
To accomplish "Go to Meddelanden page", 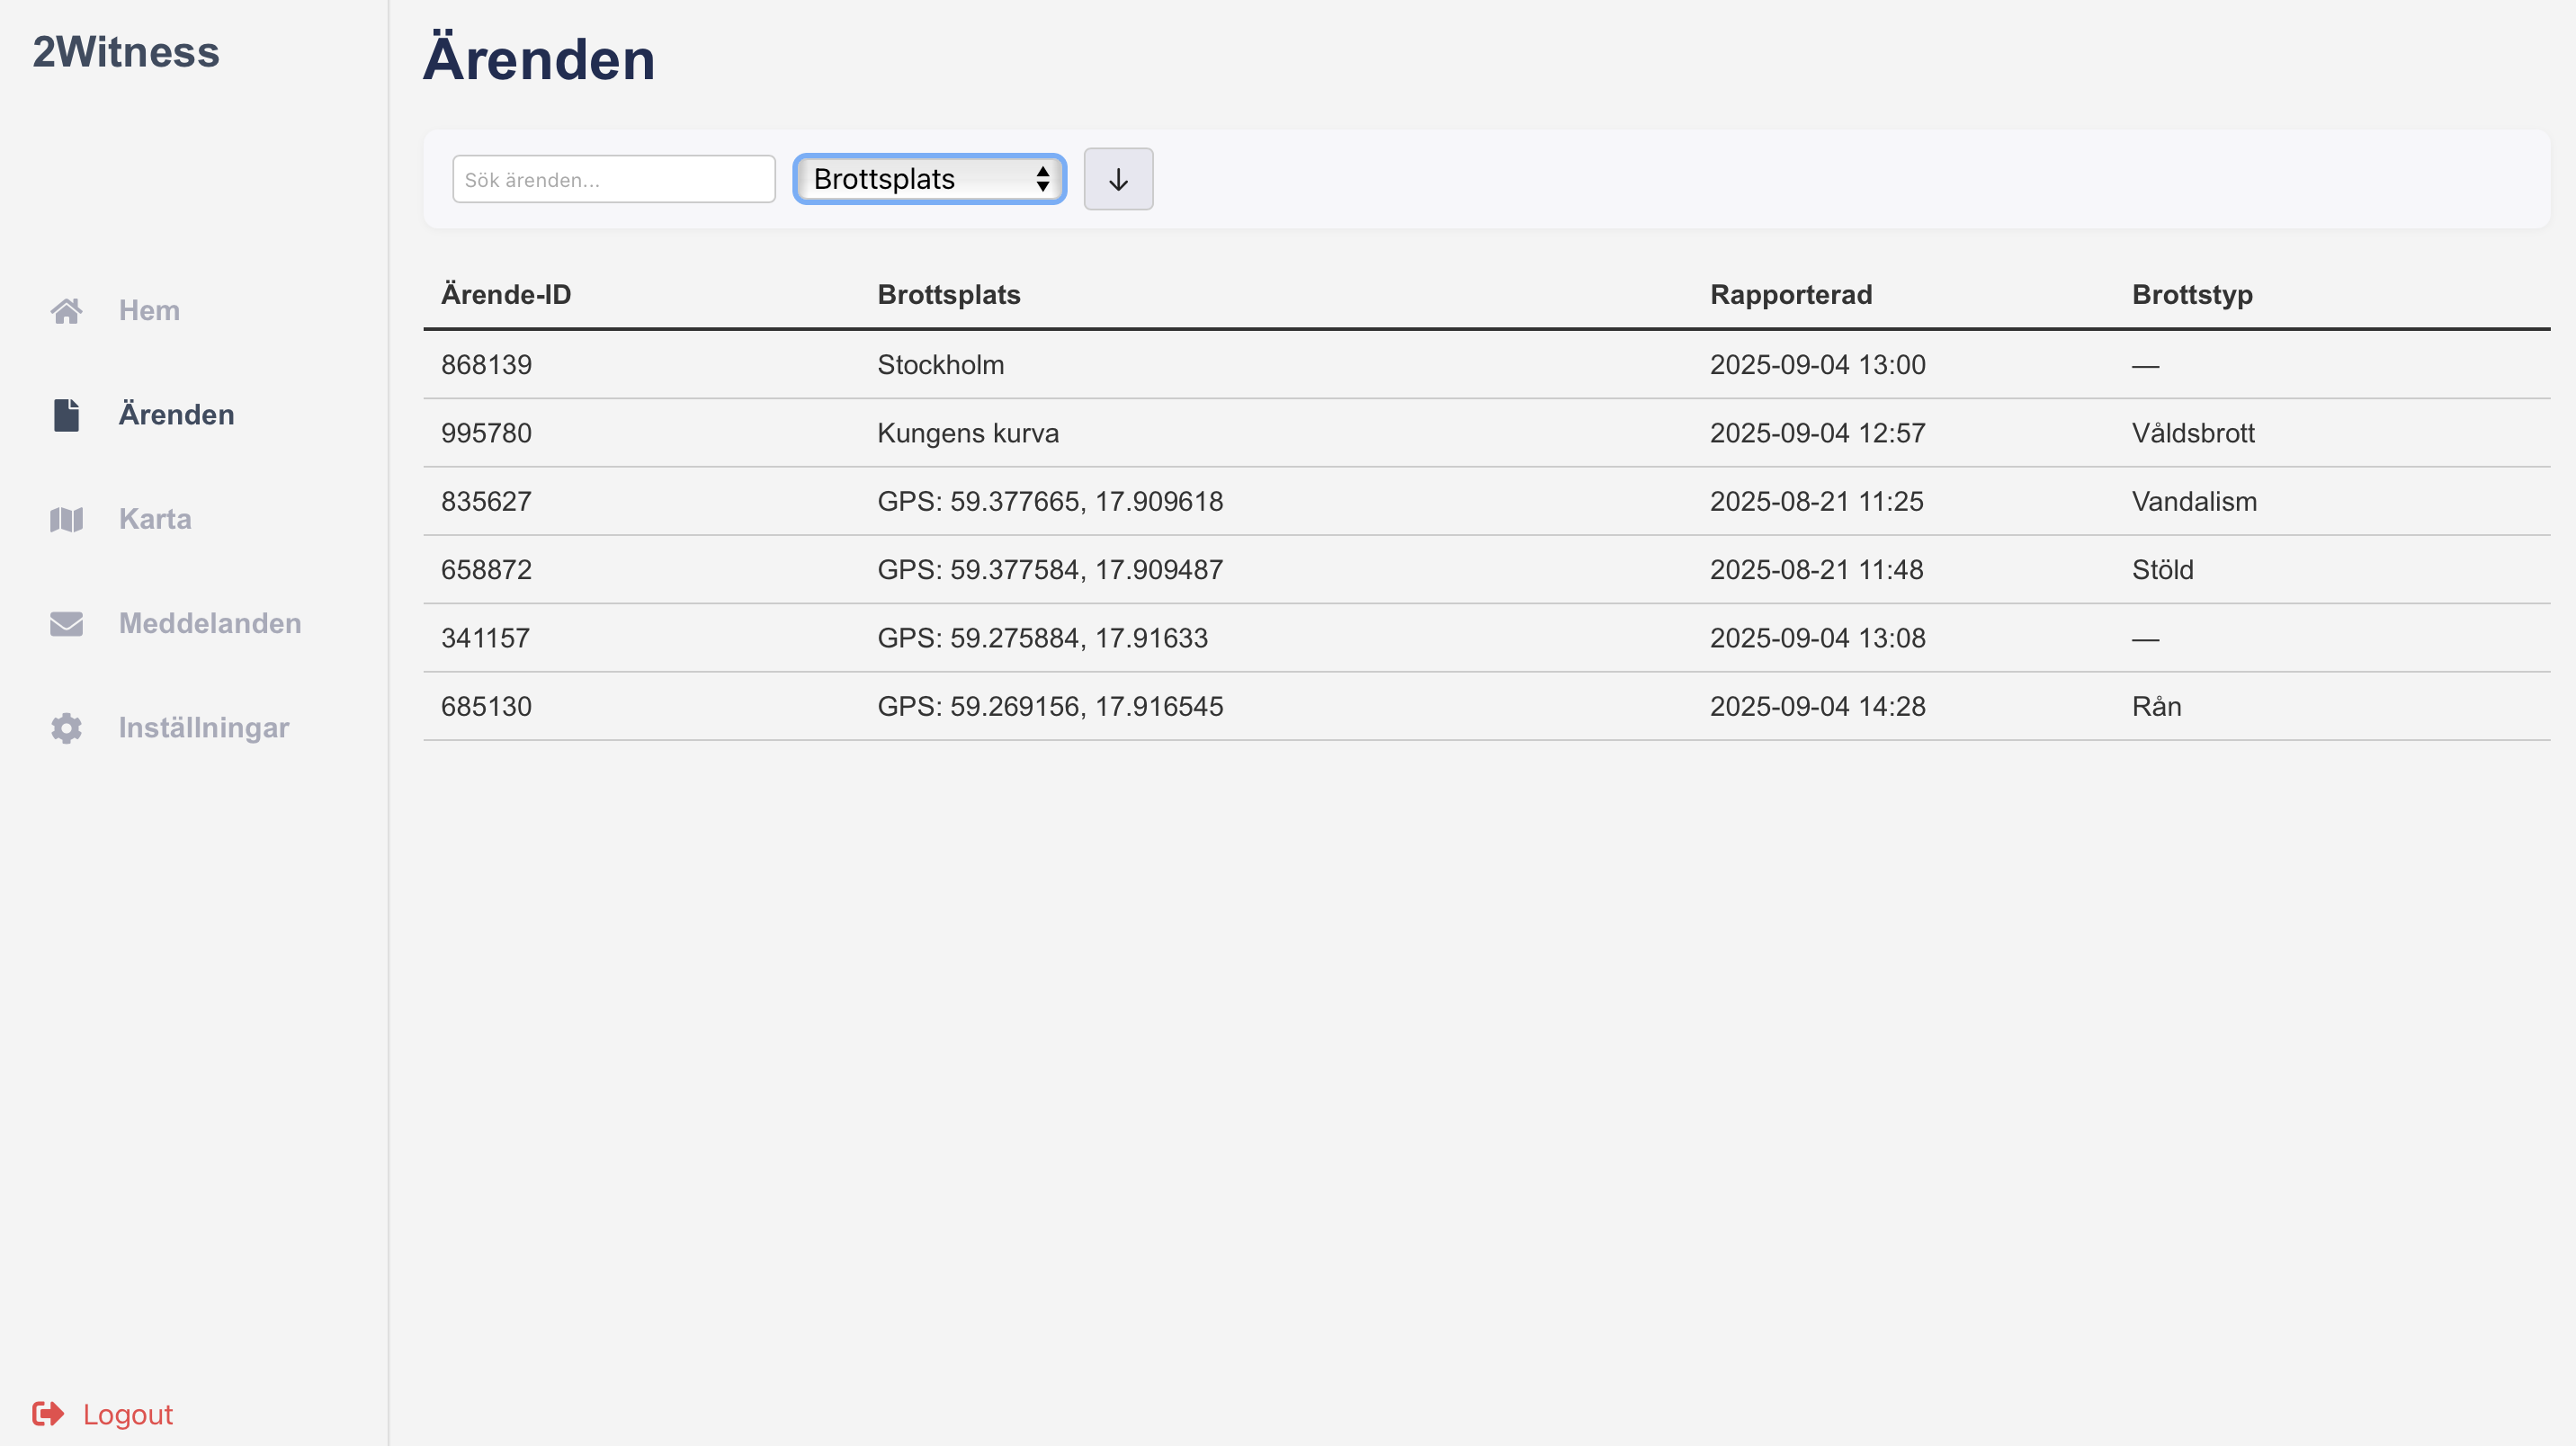I will pyautogui.click(x=209, y=624).
